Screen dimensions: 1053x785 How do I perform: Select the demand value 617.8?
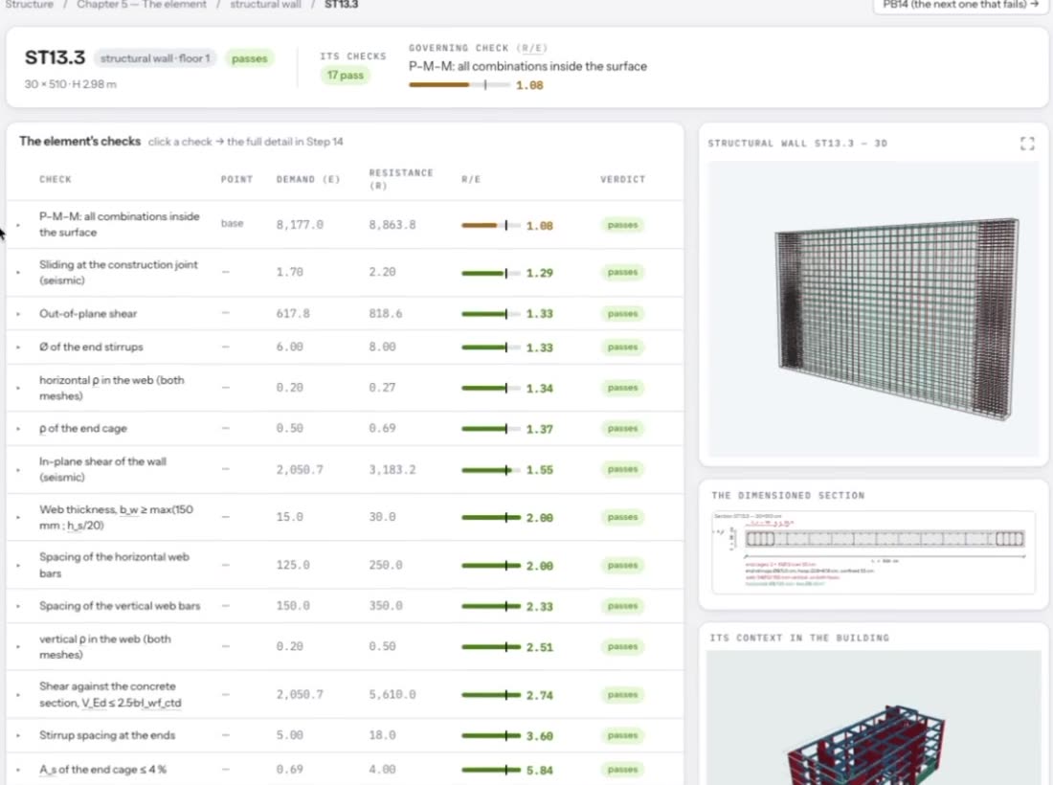(293, 314)
